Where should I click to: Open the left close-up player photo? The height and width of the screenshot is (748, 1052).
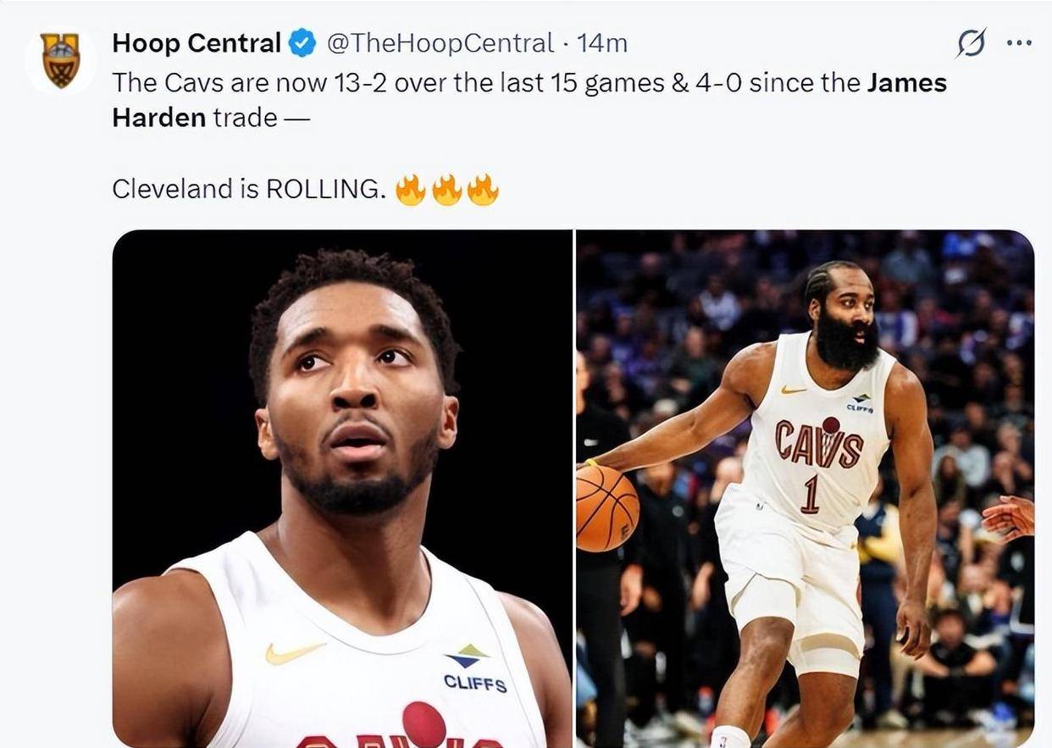click(342, 488)
